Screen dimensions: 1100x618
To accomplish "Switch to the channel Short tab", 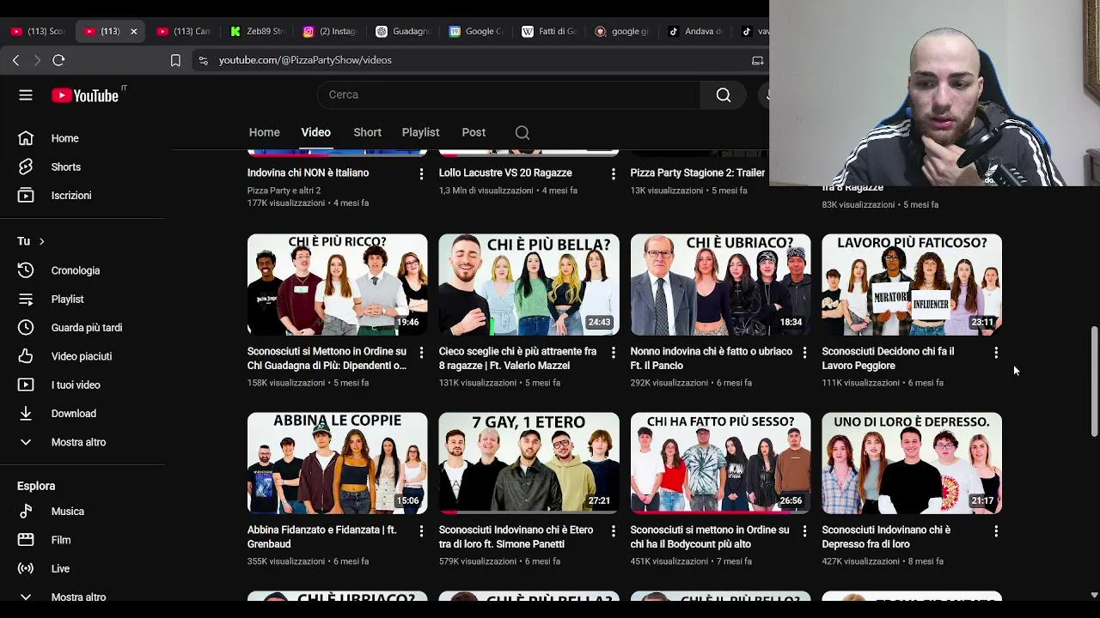I will 367,132.
